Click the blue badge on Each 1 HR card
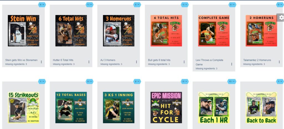The image size is (284, 129). tap(232, 81)
